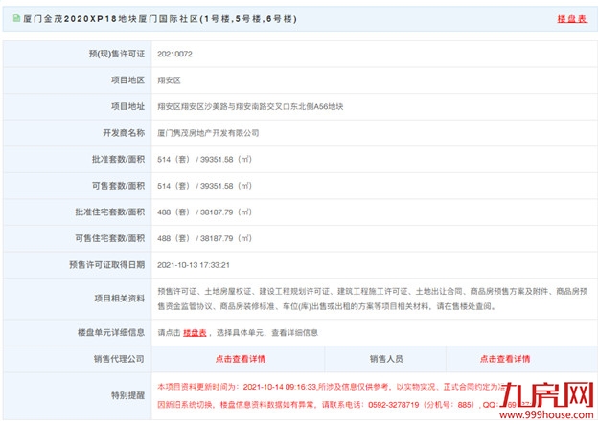Viewport: 599px width, 424px height.
Task: Select 可售套数/面积 value 514 套
Action: [x=204, y=186]
